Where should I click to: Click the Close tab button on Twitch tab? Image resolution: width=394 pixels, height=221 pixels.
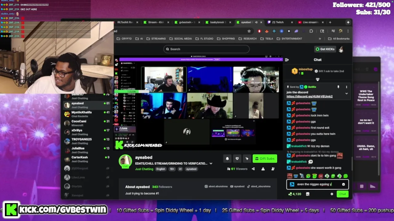291,22
